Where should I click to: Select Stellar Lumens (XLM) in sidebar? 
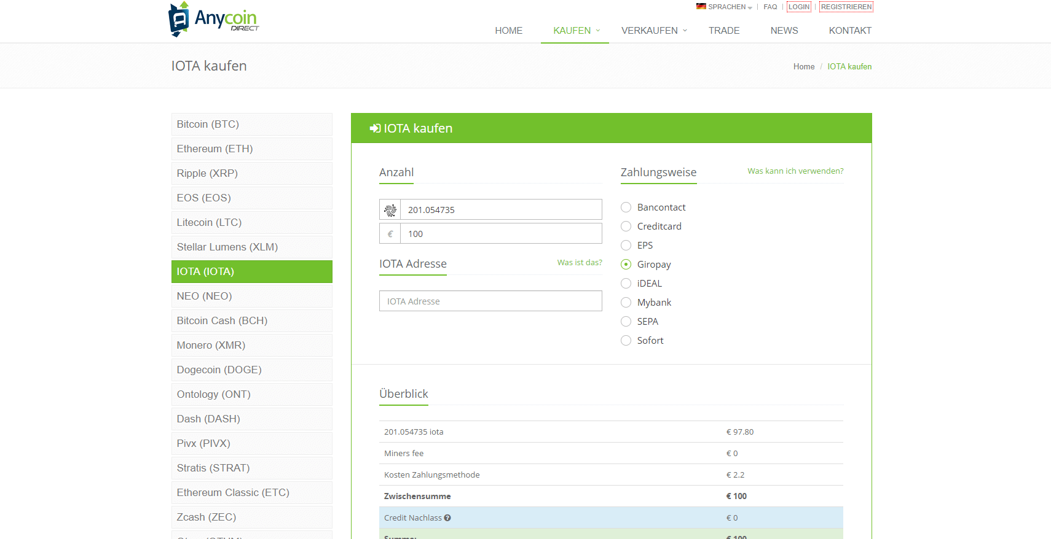pyautogui.click(x=252, y=247)
